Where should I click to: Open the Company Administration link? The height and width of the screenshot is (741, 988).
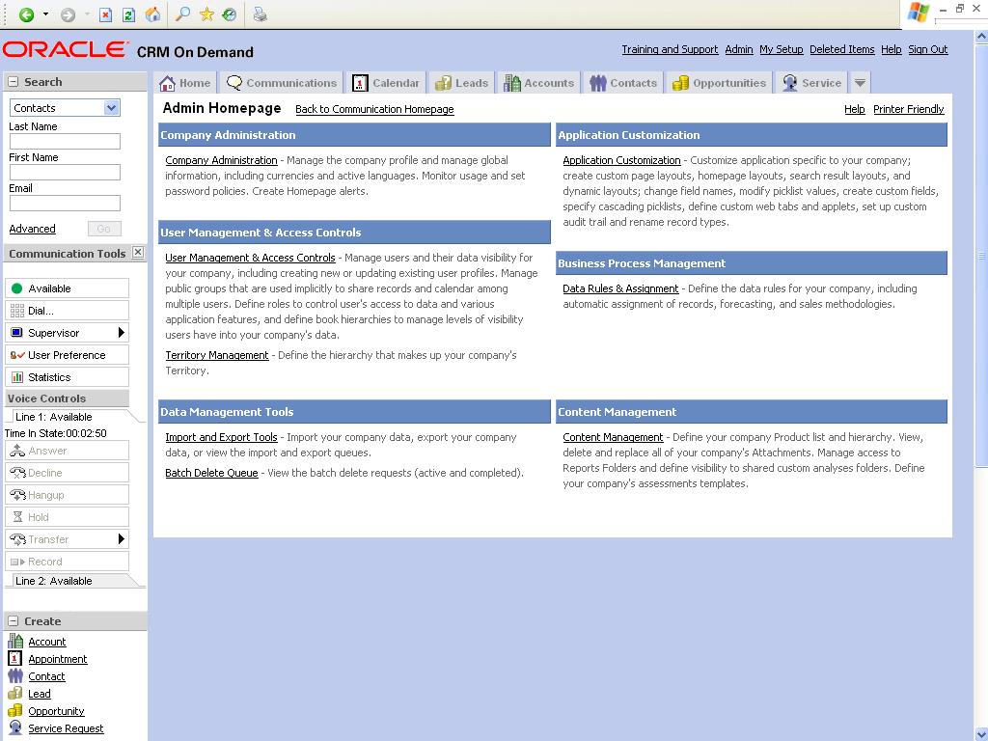(221, 160)
